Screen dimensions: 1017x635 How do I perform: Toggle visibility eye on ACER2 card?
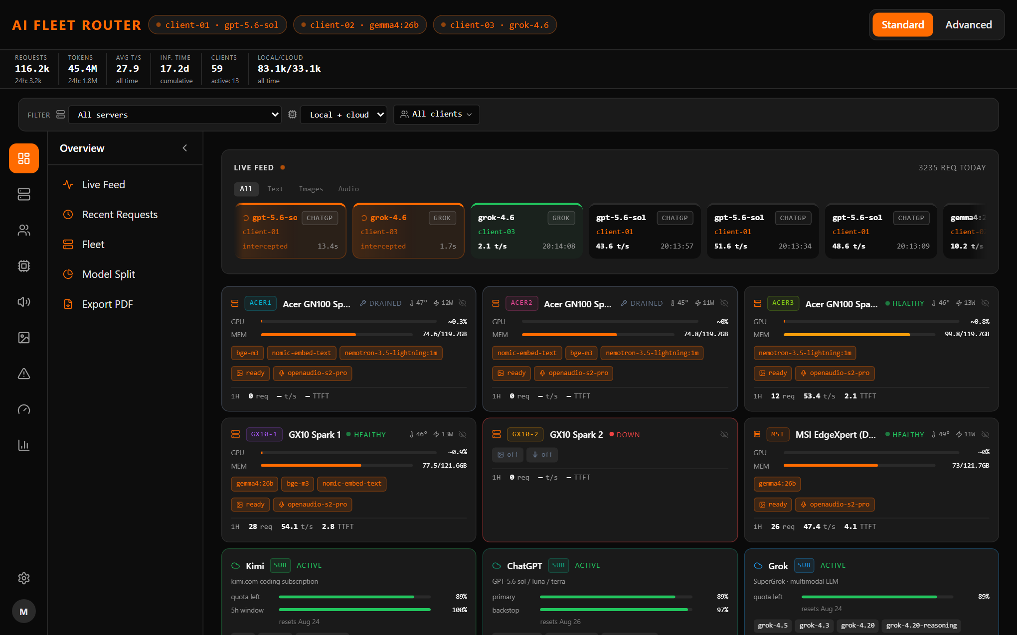pos(724,303)
